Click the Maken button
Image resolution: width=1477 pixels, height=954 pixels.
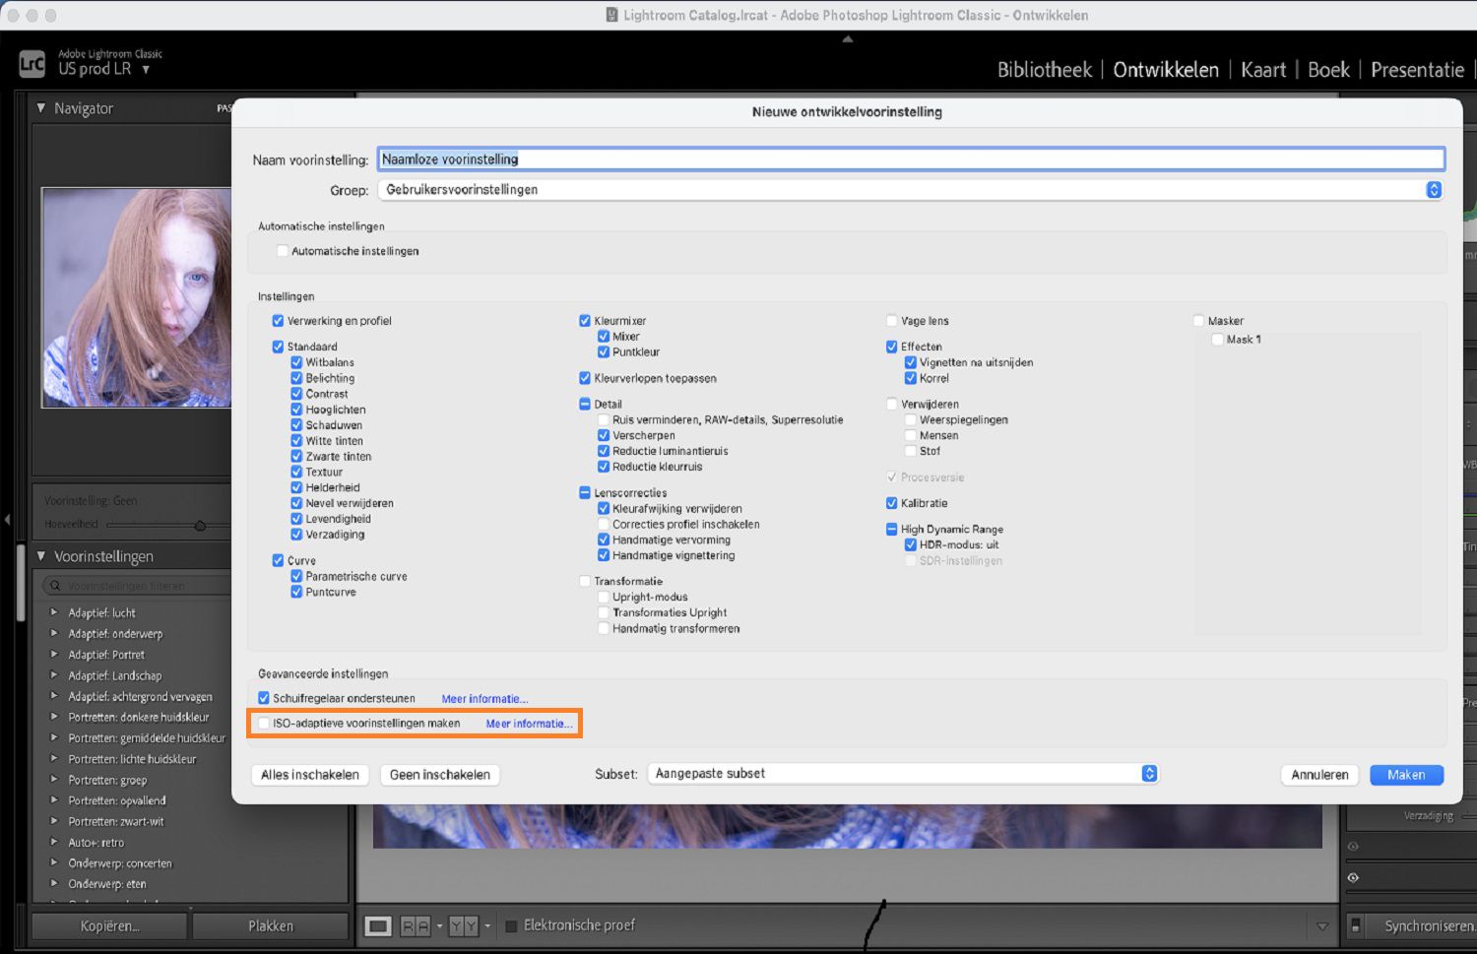click(1406, 775)
